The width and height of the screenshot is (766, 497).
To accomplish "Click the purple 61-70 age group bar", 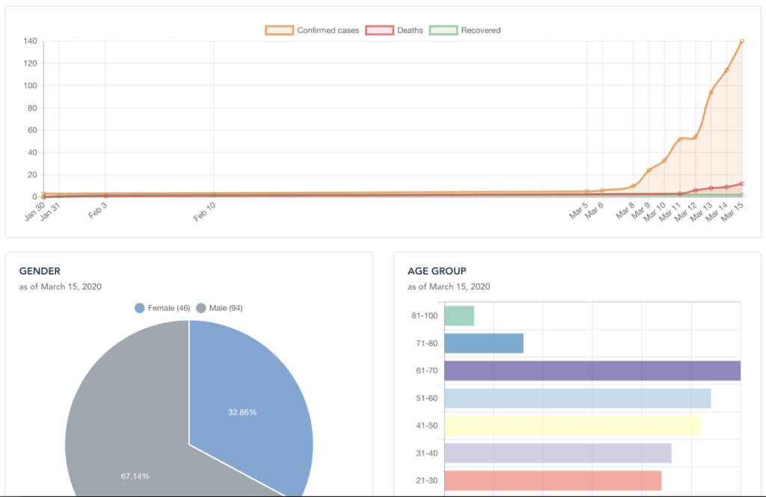I will tap(592, 371).
